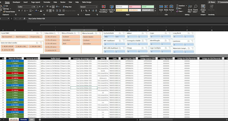Open the Table Design ribbon tab
Screen dimensions: 228x121
87,2
